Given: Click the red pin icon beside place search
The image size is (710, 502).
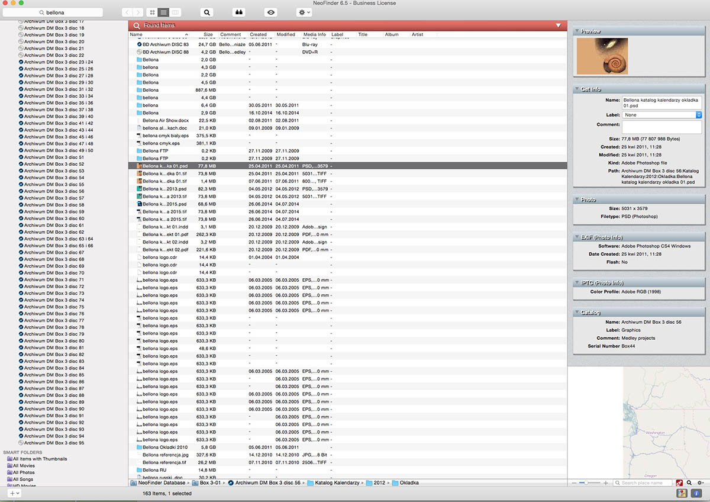Looking at the screenshot, I should pyautogui.click(x=680, y=483).
